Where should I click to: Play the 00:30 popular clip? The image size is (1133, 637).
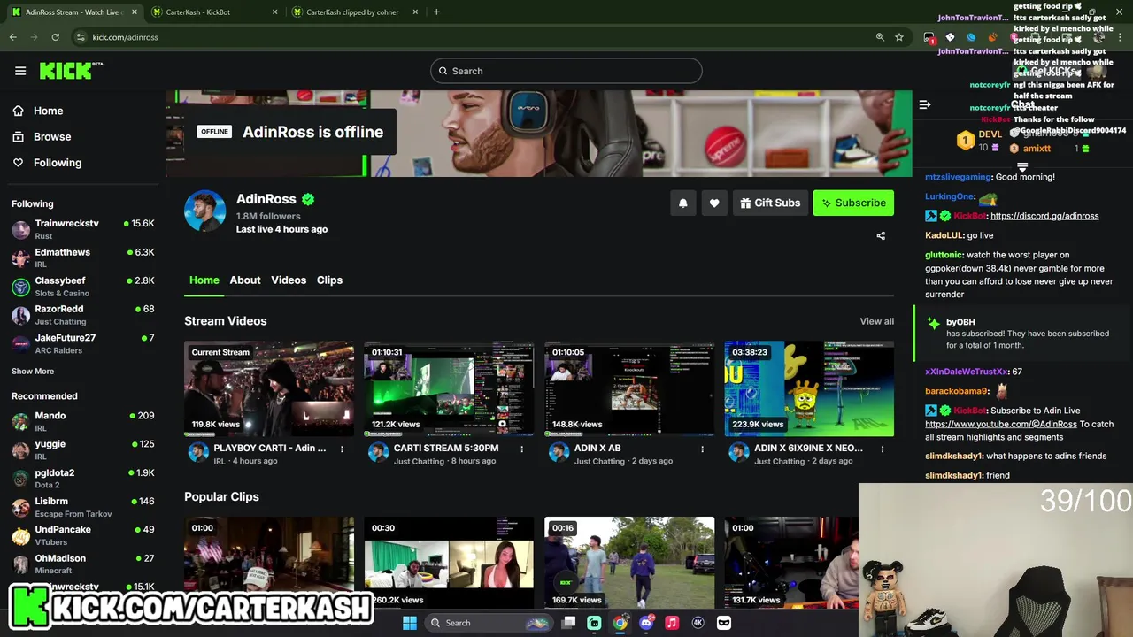[449, 564]
